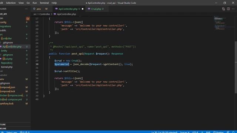Click 'post_api' function name on line 27

[77, 54]
